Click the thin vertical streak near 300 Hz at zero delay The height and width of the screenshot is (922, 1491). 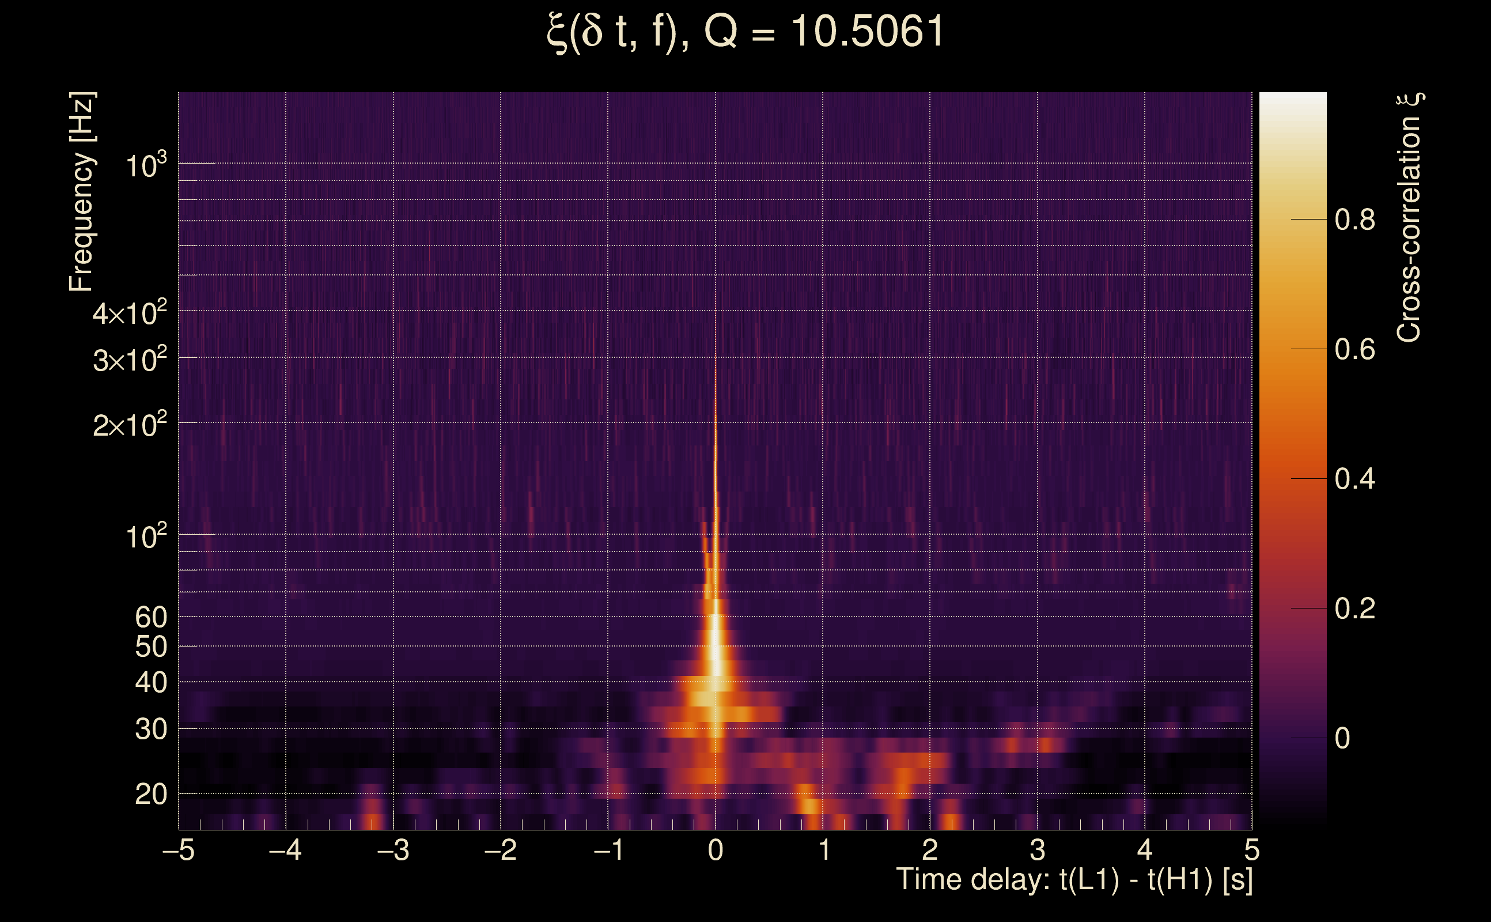click(x=716, y=366)
